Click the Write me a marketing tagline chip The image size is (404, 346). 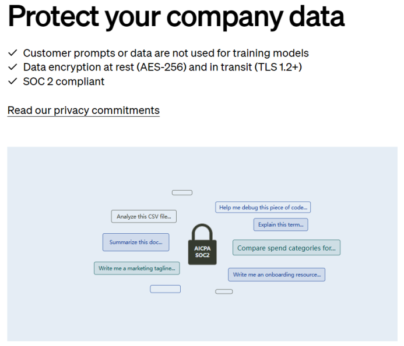[137, 269]
